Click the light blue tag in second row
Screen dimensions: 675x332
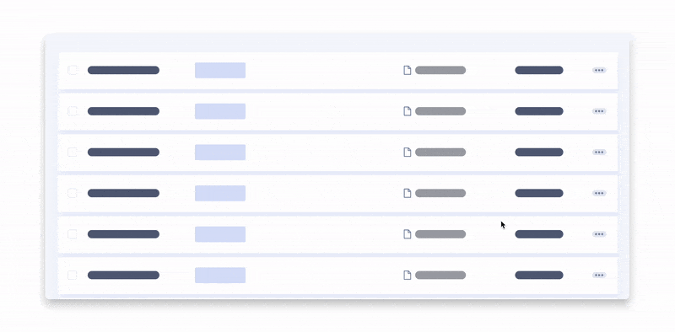220,111
